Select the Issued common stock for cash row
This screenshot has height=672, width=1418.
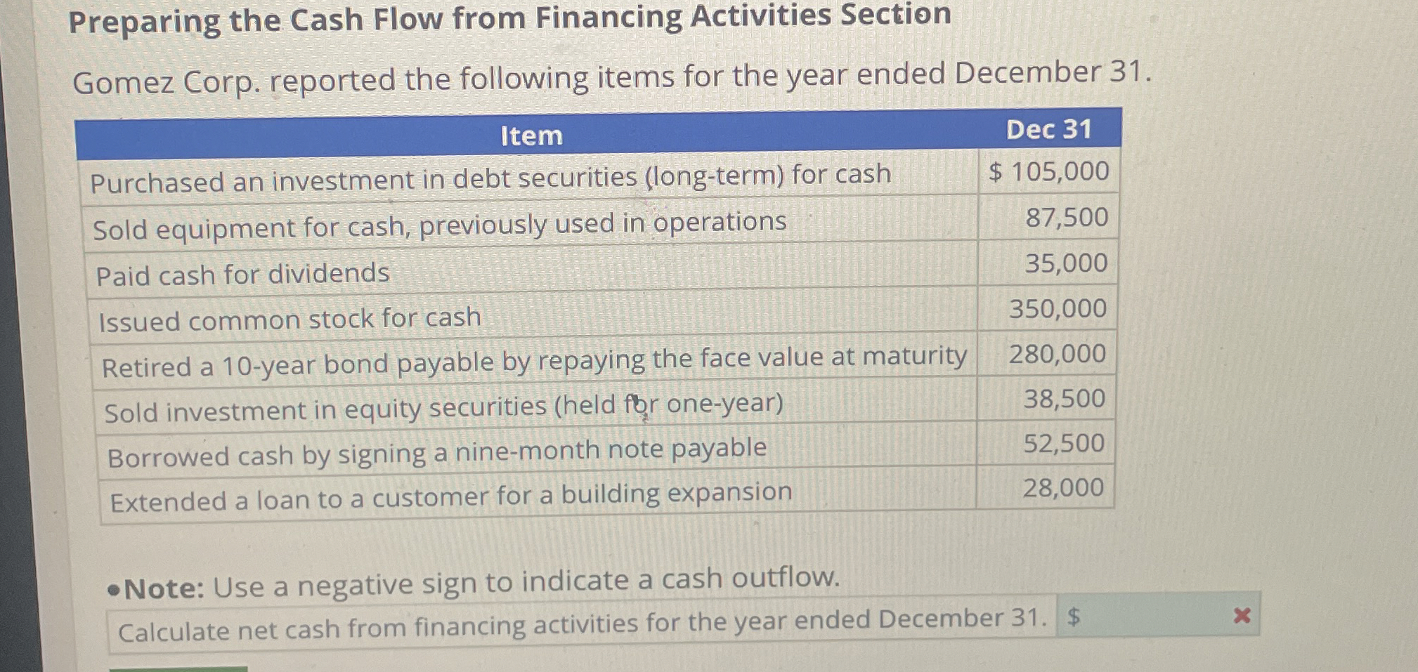(290, 319)
